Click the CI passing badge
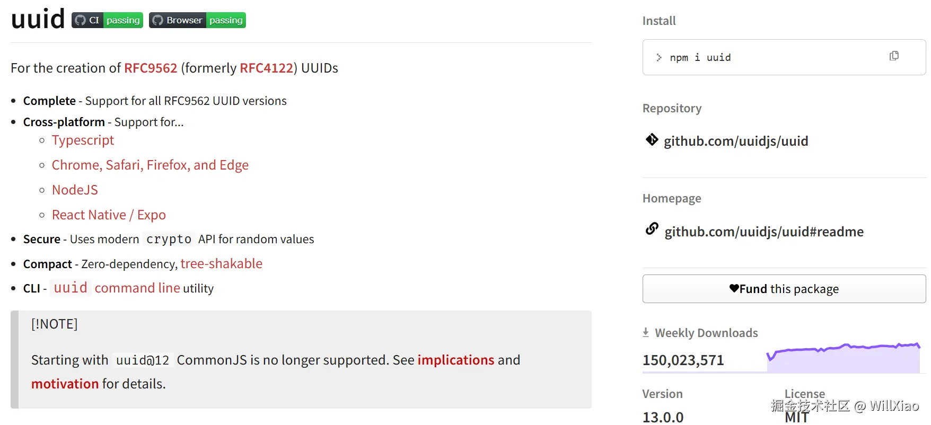The height and width of the screenshot is (425, 931). 108,20
